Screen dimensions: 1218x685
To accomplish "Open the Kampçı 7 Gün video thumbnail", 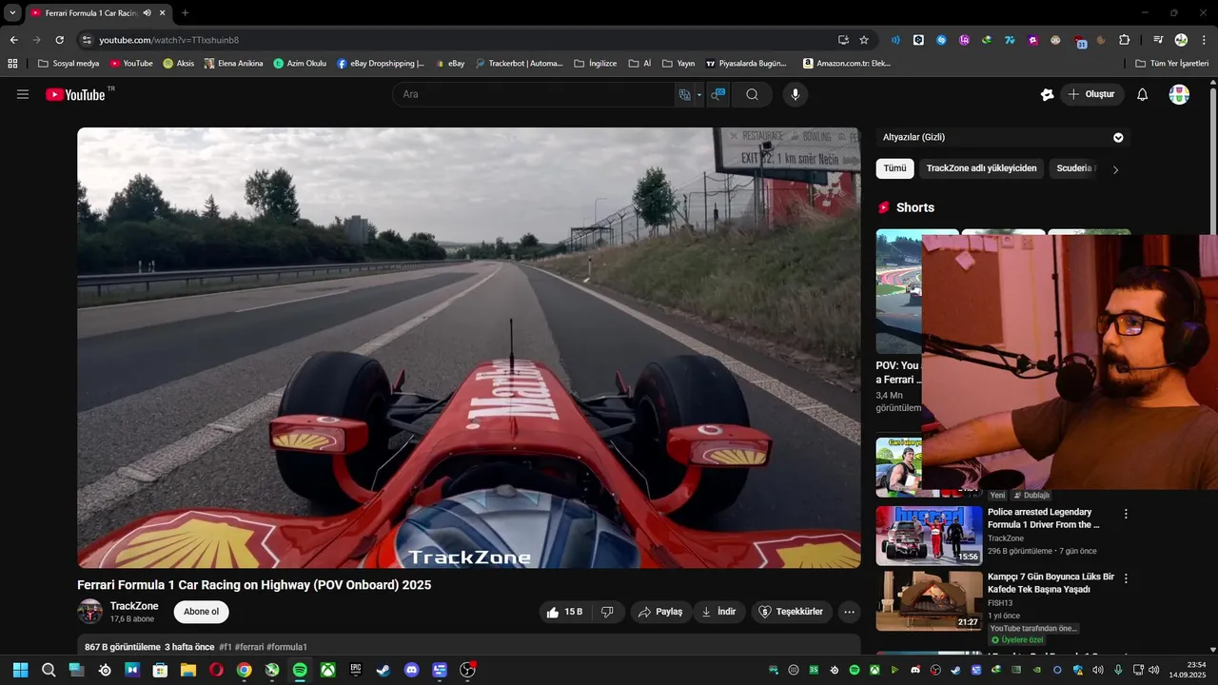I will pyautogui.click(x=930, y=600).
